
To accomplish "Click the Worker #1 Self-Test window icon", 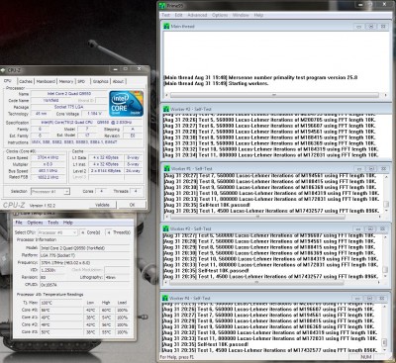I will [x=167, y=168].
